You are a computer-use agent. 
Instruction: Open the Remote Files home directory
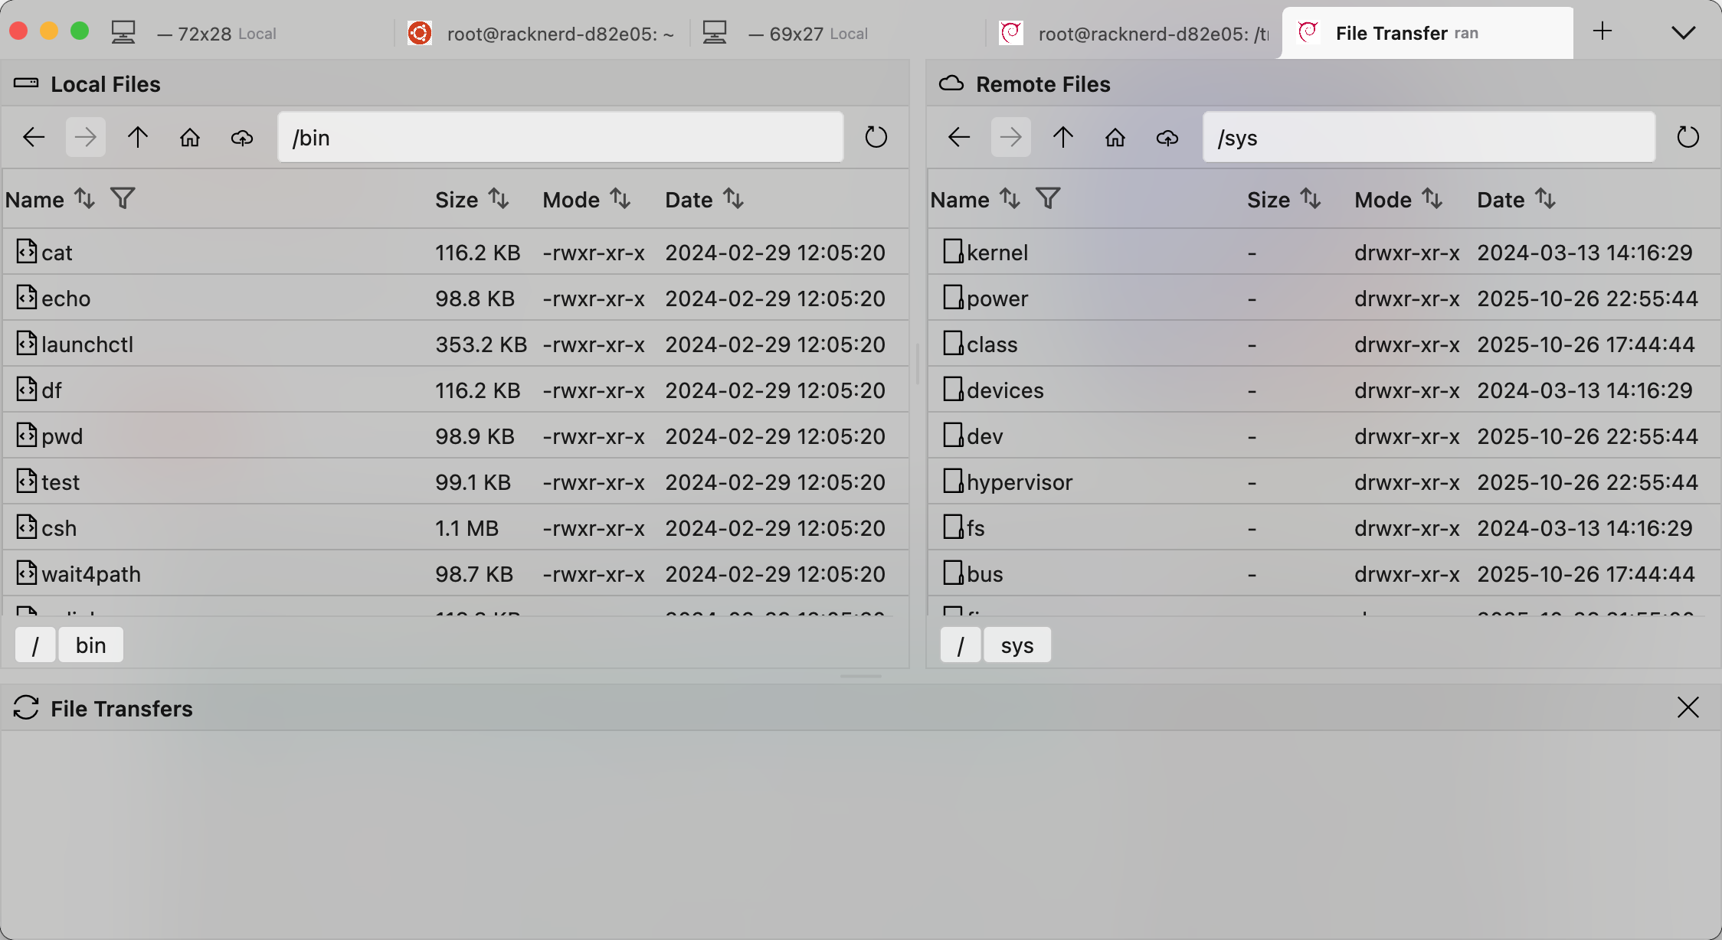tap(1115, 137)
